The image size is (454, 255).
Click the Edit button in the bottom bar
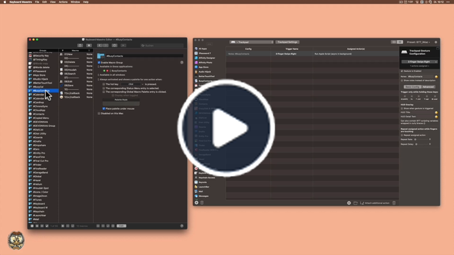121,226
